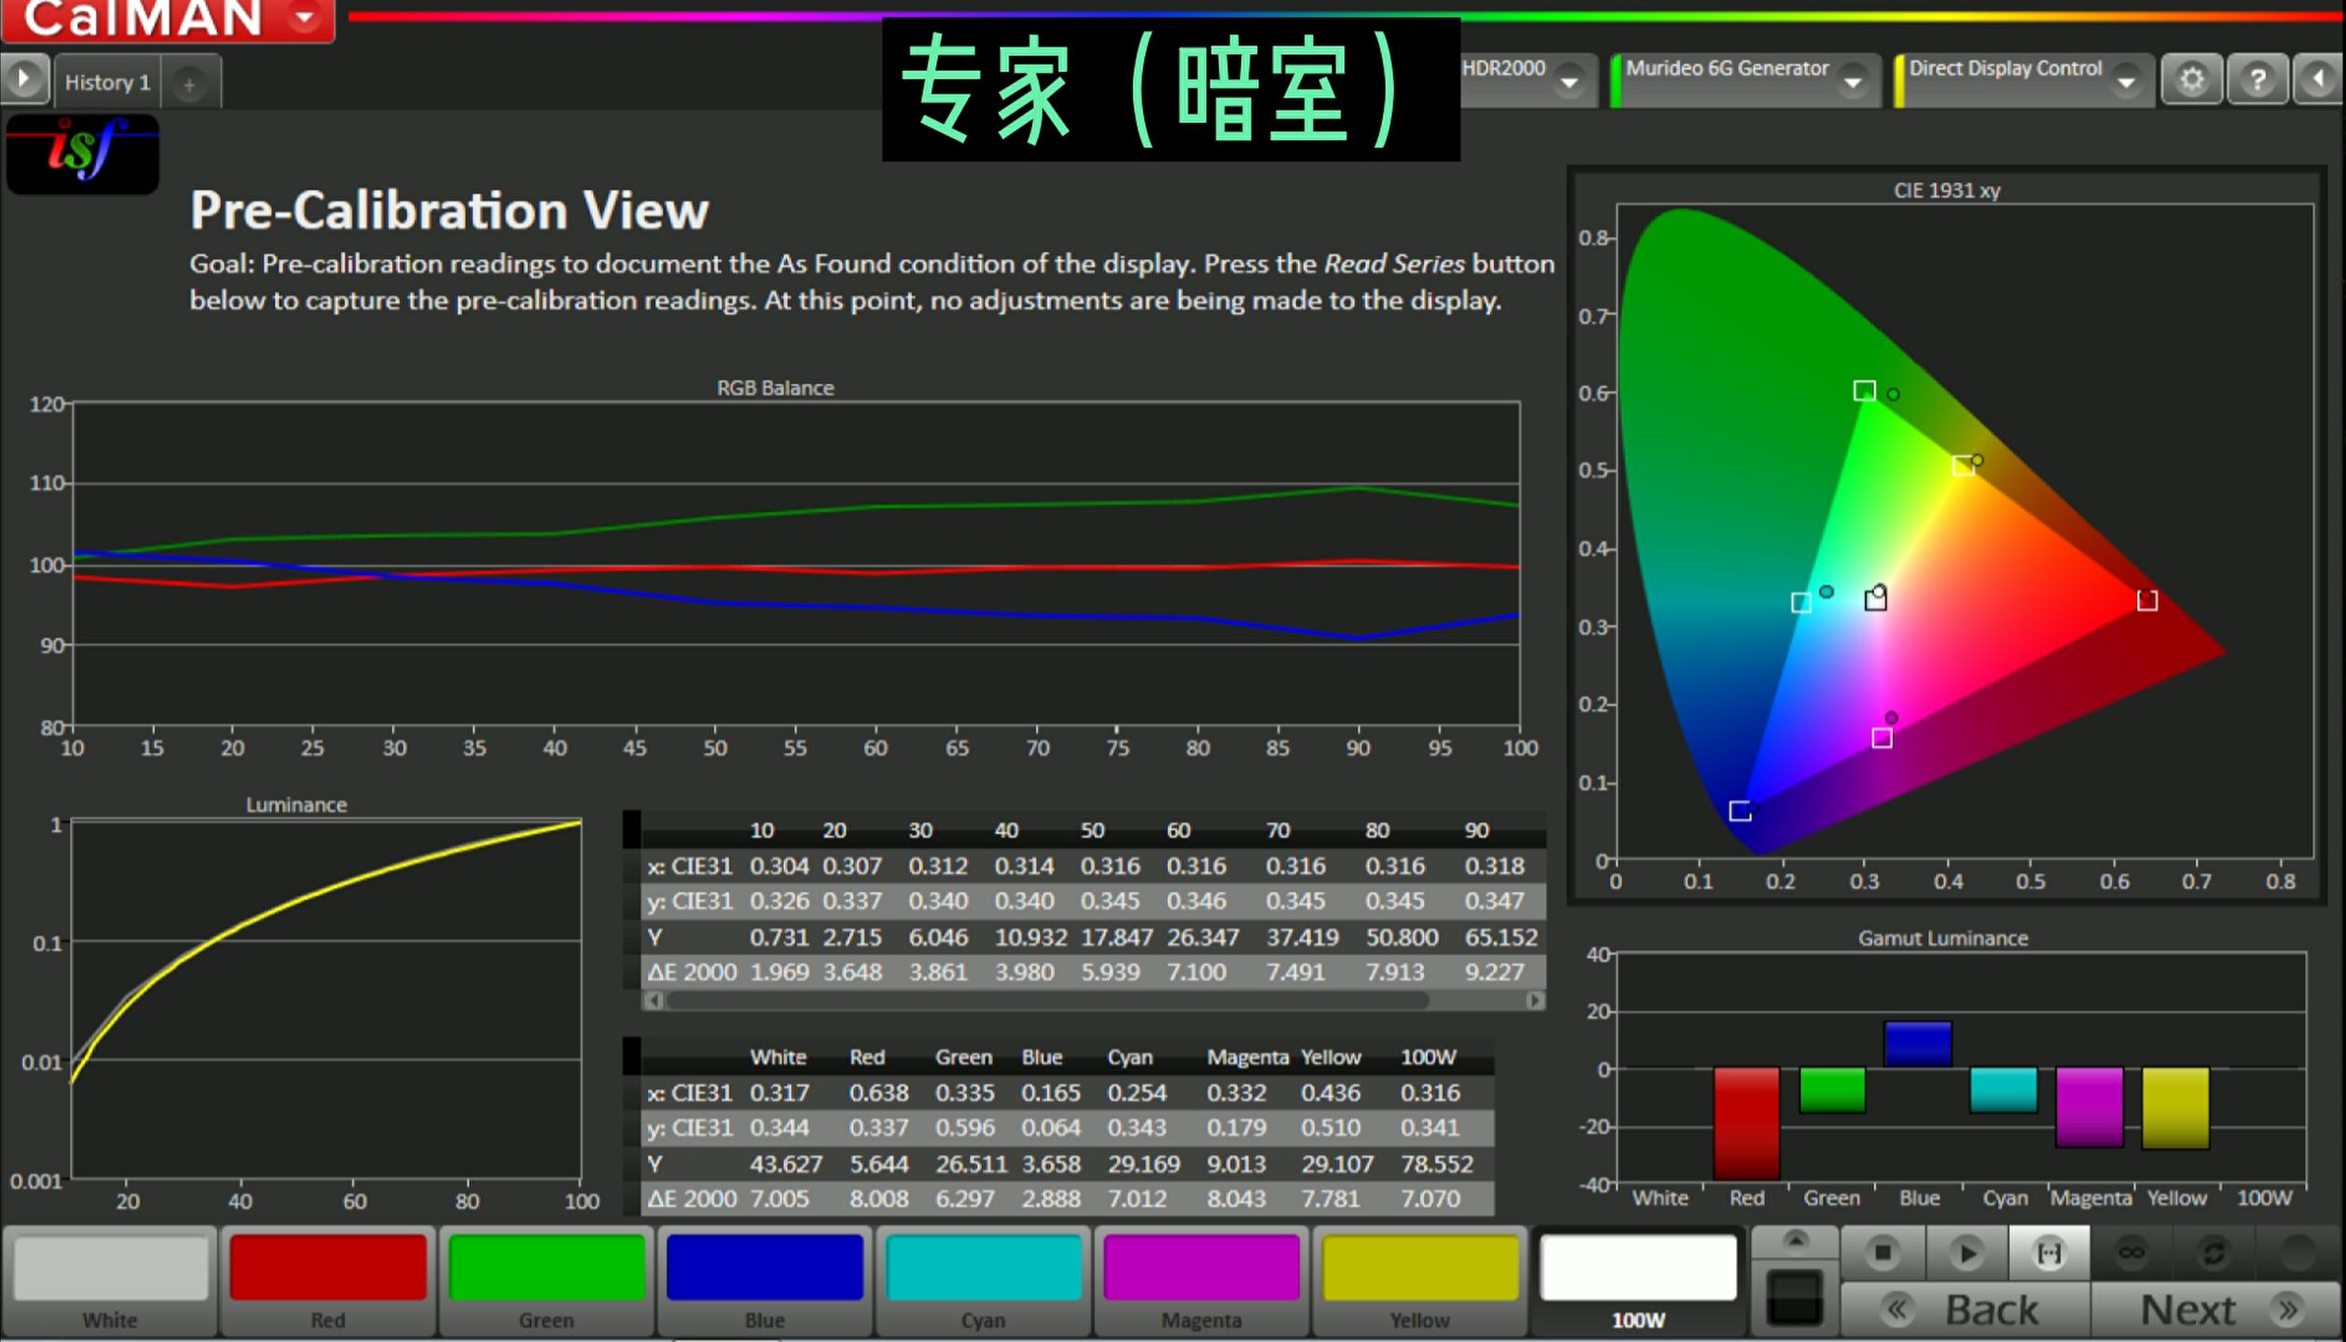Viewport: 2346px width, 1342px height.
Task: Switch to the History 1 tab
Action: [x=106, y=81]
